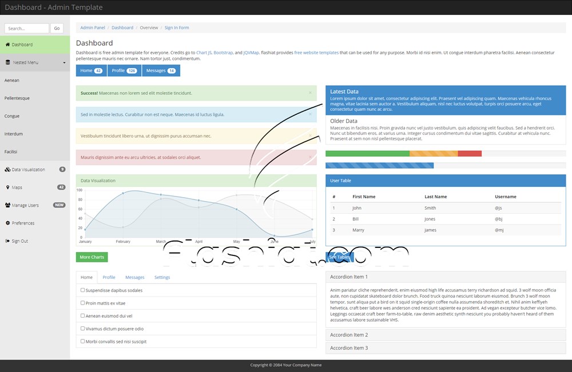Click the blue striped progress bar
The height and width of the screenshot is (372, 572).
379,165
